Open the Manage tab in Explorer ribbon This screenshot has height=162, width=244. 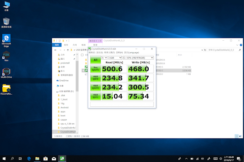tap(95, 45)
